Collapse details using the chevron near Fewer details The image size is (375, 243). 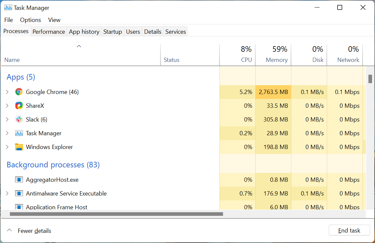coord(10,230)
